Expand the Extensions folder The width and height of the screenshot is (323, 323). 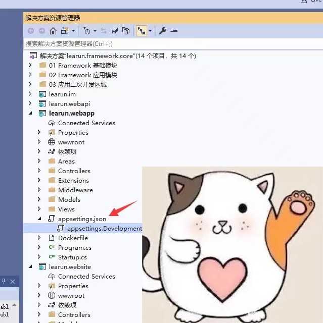(39, 180)
